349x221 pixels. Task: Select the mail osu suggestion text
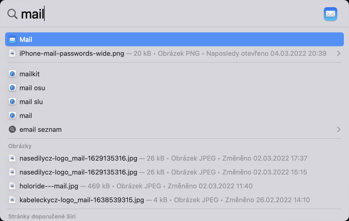pyautogui.click(x=32, y=88)
